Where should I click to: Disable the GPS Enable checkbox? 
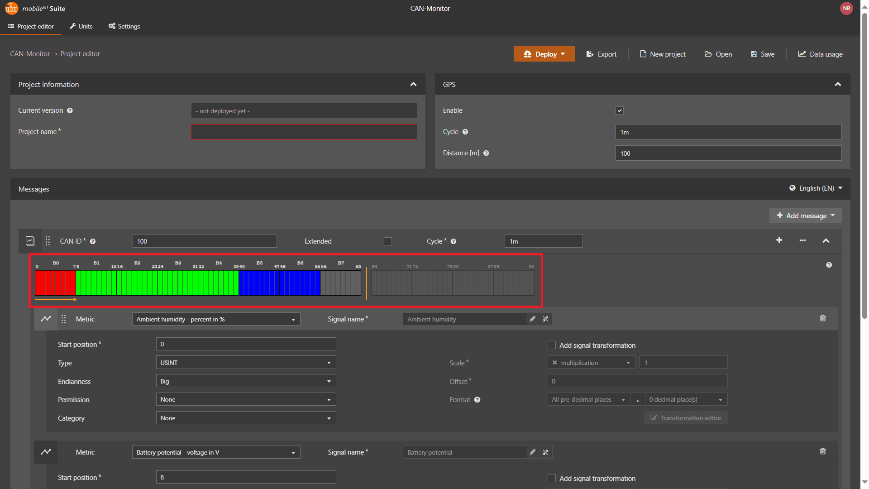point(620,110)
